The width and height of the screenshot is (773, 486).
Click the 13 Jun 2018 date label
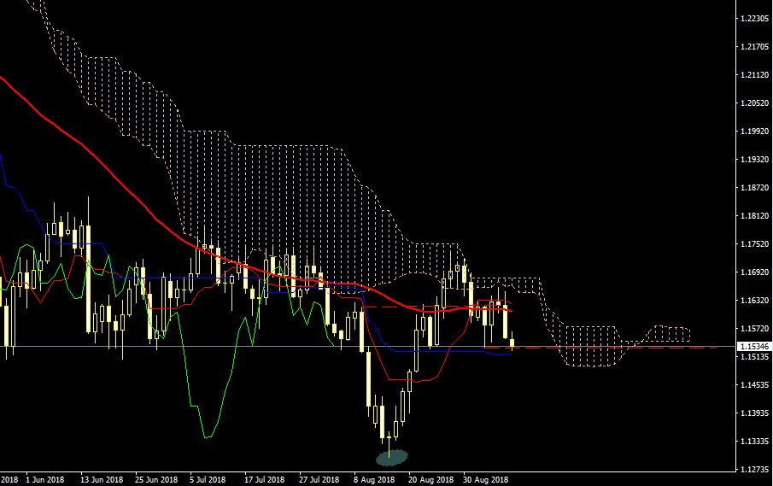pos(102,479)
